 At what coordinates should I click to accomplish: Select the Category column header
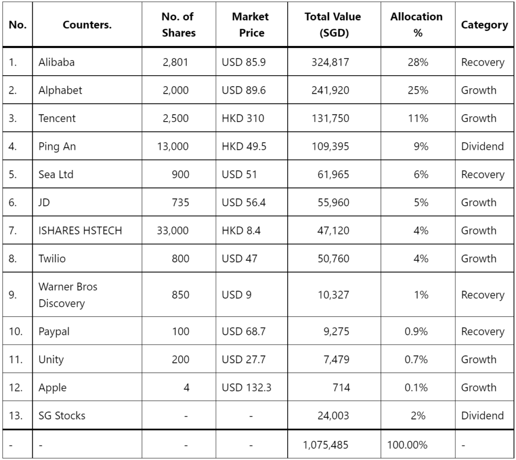pos(484,25)
